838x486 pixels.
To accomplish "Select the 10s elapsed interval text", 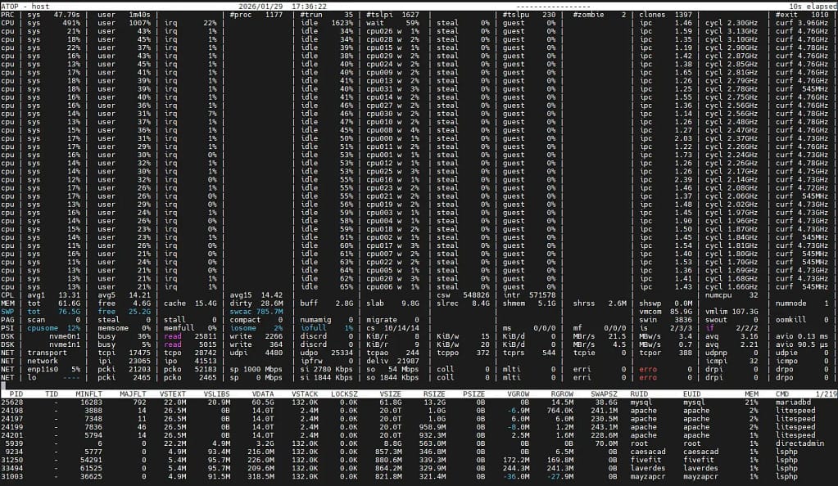I will point(813,7).
